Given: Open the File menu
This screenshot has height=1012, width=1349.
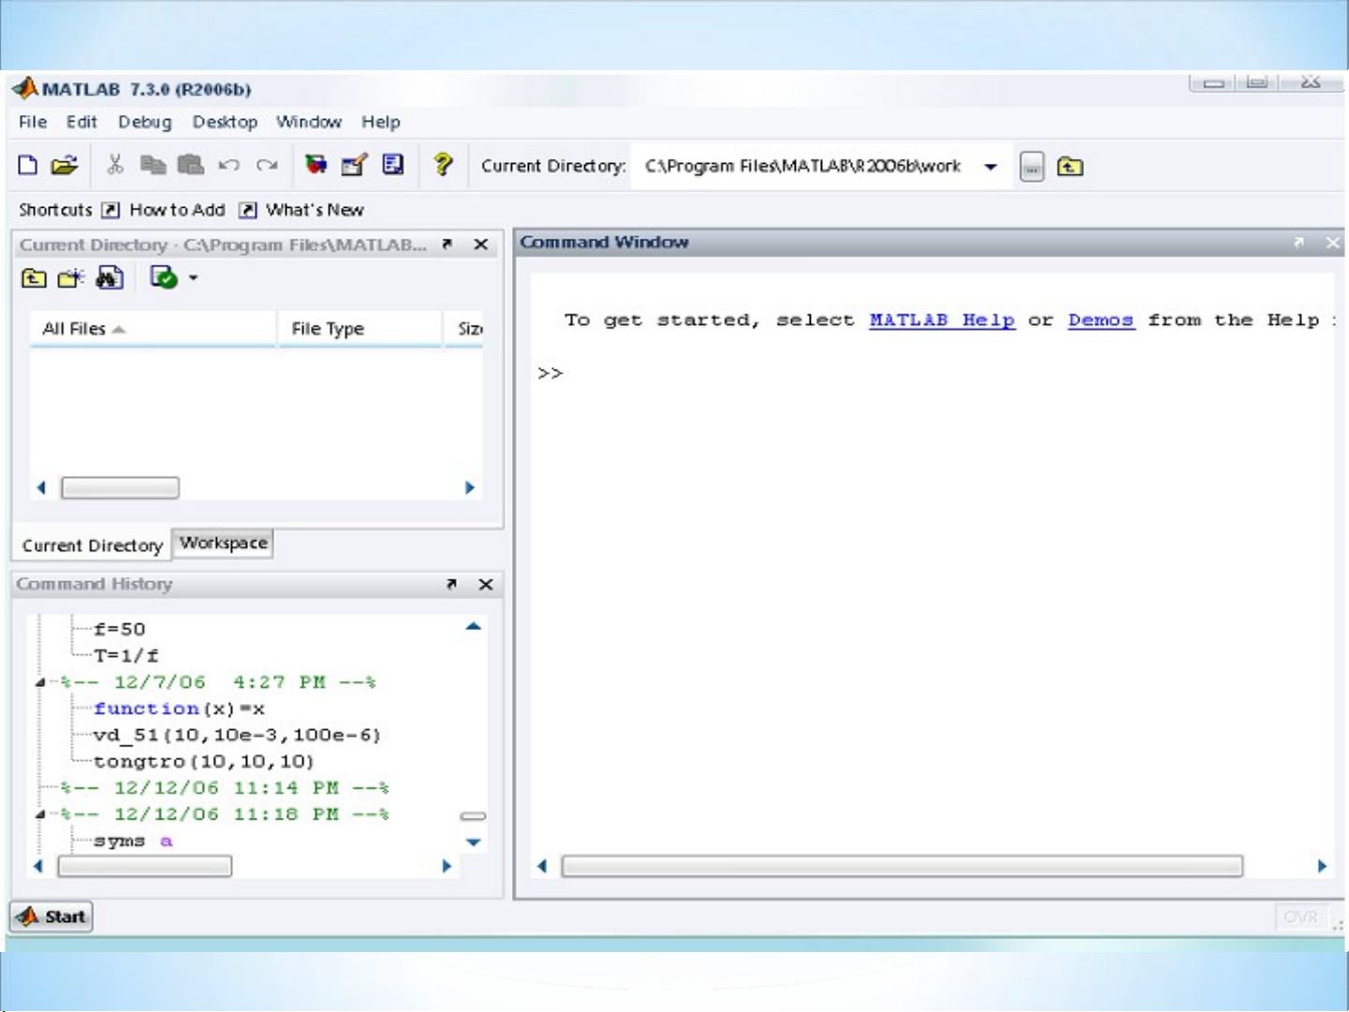Looking at the screenshot, I should point(33,122).
